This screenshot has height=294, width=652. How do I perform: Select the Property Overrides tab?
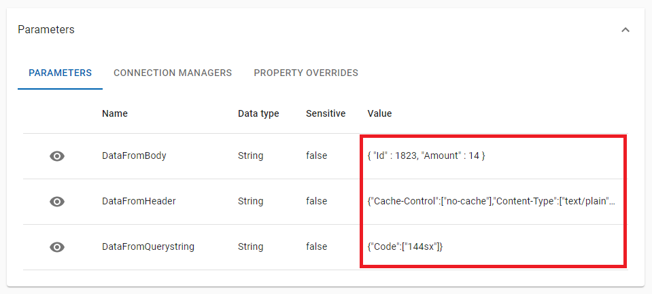[306, 73]
